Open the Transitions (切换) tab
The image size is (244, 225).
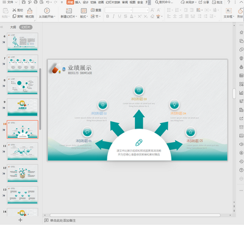tap(93, 2)
